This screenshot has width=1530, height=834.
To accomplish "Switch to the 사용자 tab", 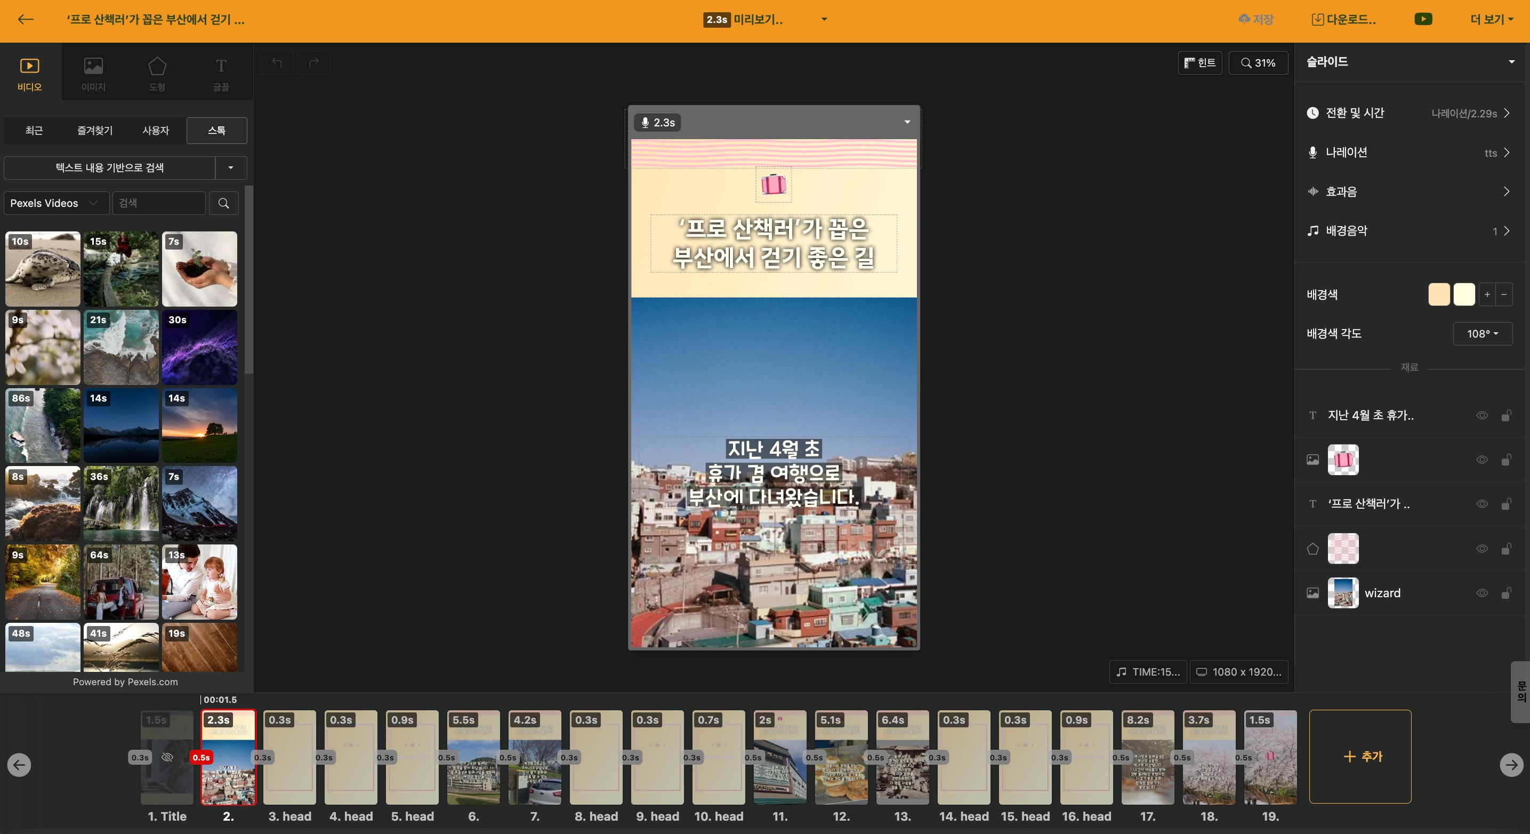I will click(156, 130).
